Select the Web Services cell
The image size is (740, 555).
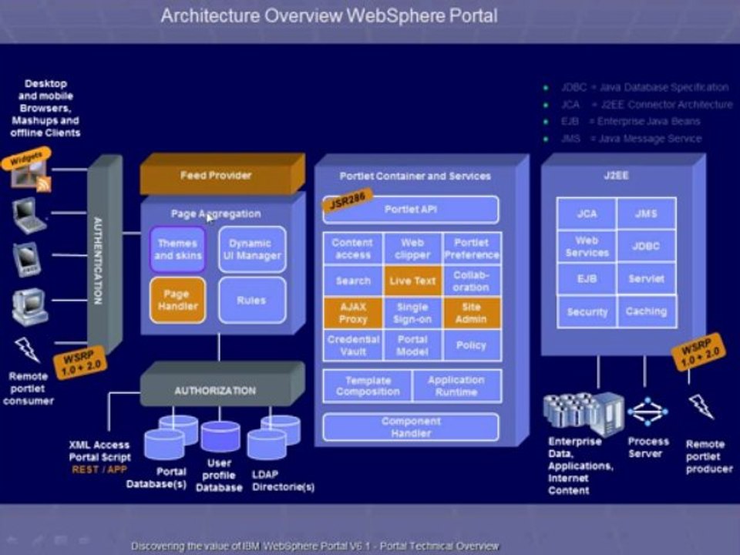(x=587, y=247)
